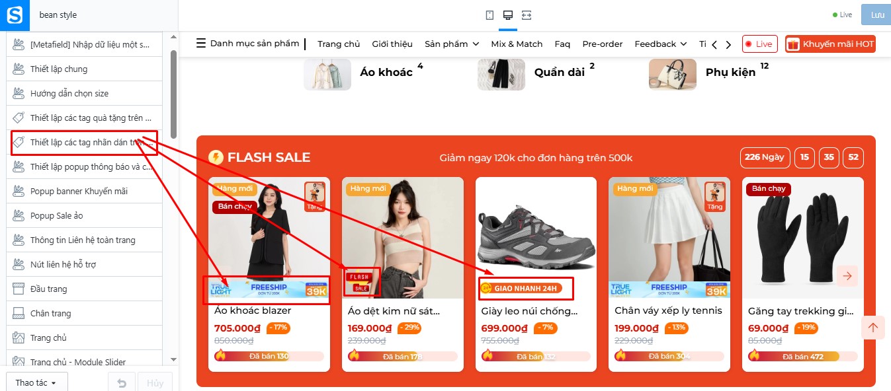
Task: Select the mobile preview device icon
Action: pos(489,15)
